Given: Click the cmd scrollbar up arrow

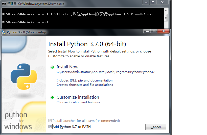Looking at the screenshot, I should pos(166,10).
